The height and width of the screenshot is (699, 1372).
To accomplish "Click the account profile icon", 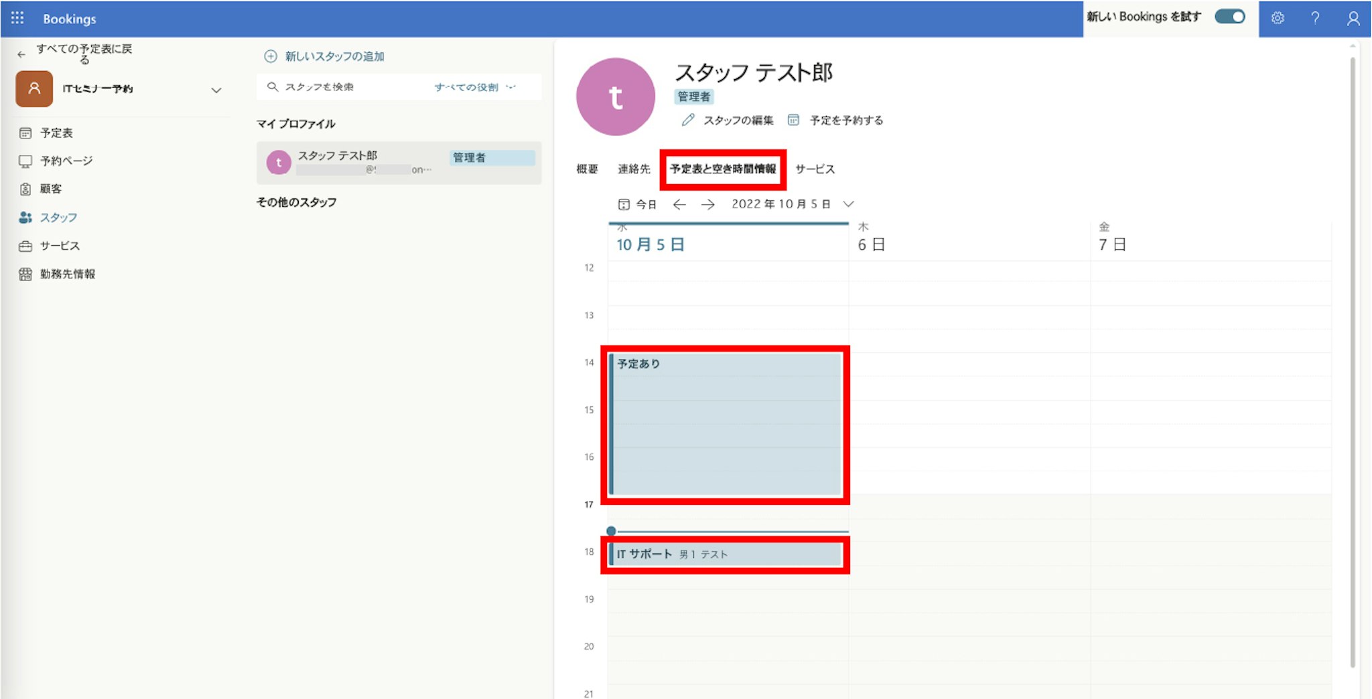I will 1353,18.
